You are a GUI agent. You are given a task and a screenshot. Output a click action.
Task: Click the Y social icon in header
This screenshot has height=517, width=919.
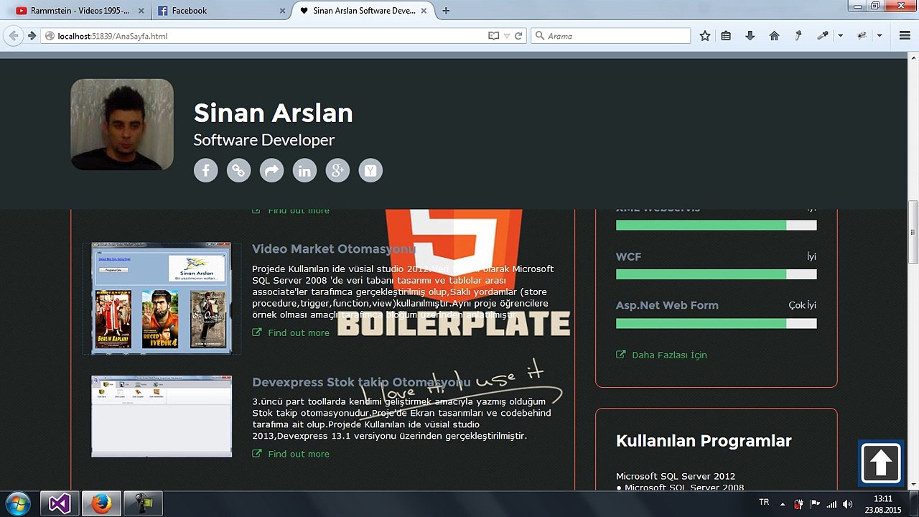pyautogui.click(x=370, y=170)
